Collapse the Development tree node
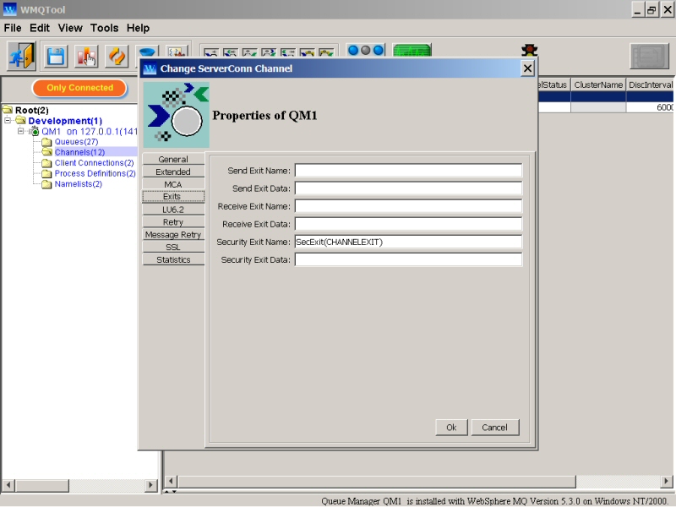 pyautogui.click(x=8, y=121)
